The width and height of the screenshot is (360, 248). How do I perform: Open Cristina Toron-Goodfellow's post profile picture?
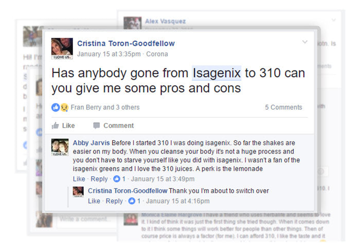coord(62,49)
